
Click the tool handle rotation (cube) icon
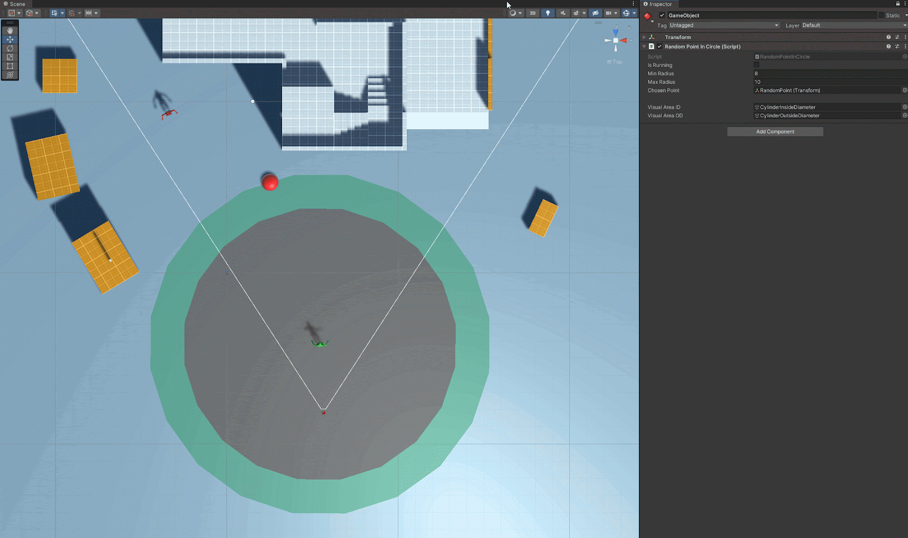[30, 13]
